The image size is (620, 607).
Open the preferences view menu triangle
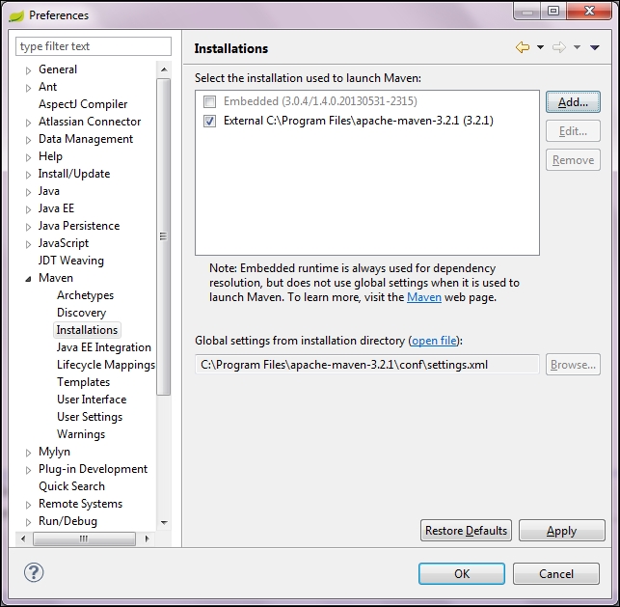tap(595, 47)
